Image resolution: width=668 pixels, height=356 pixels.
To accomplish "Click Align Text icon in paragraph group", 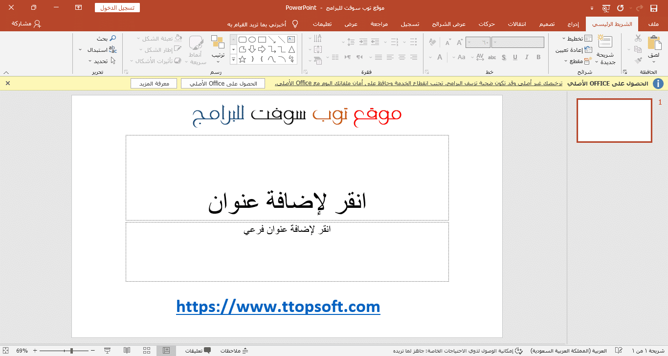I will (318, 49).
